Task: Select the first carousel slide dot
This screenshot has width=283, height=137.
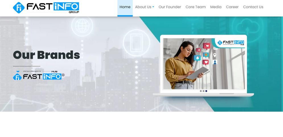Action: click(201, 91)
